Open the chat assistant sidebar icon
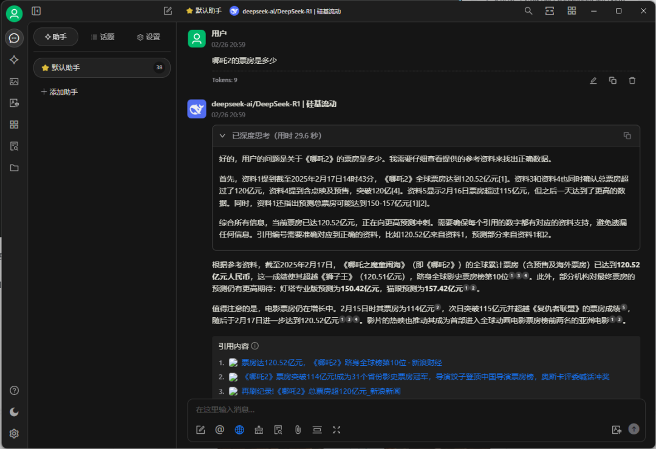656x449 pixels. click(x=14, y=38)
